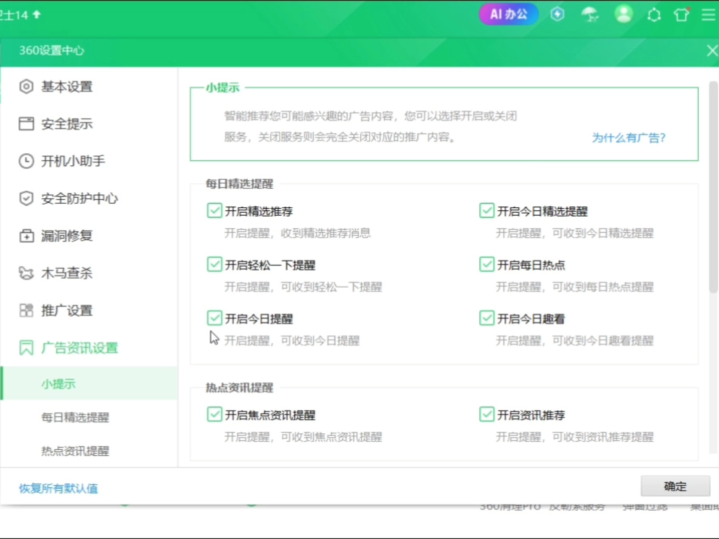The image size is (719, 539).
Task: Open the shirt skin icon
Action: (682, 15)
